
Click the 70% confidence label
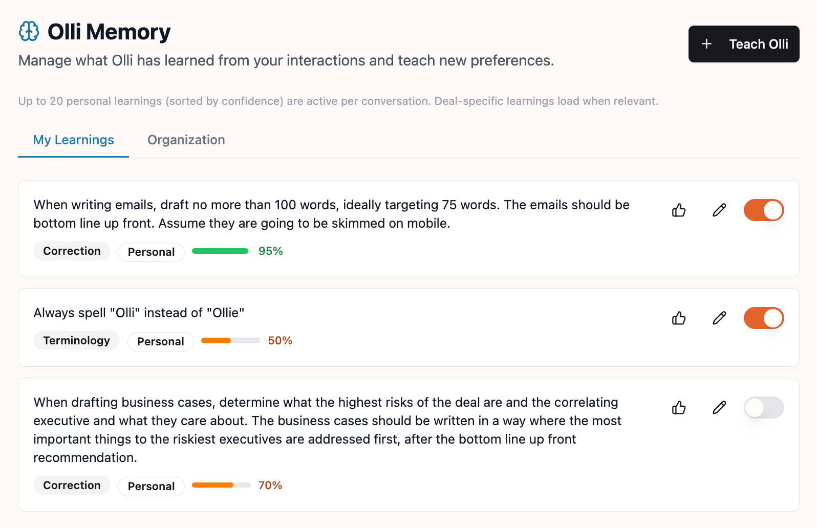click(x=270, y=485)
